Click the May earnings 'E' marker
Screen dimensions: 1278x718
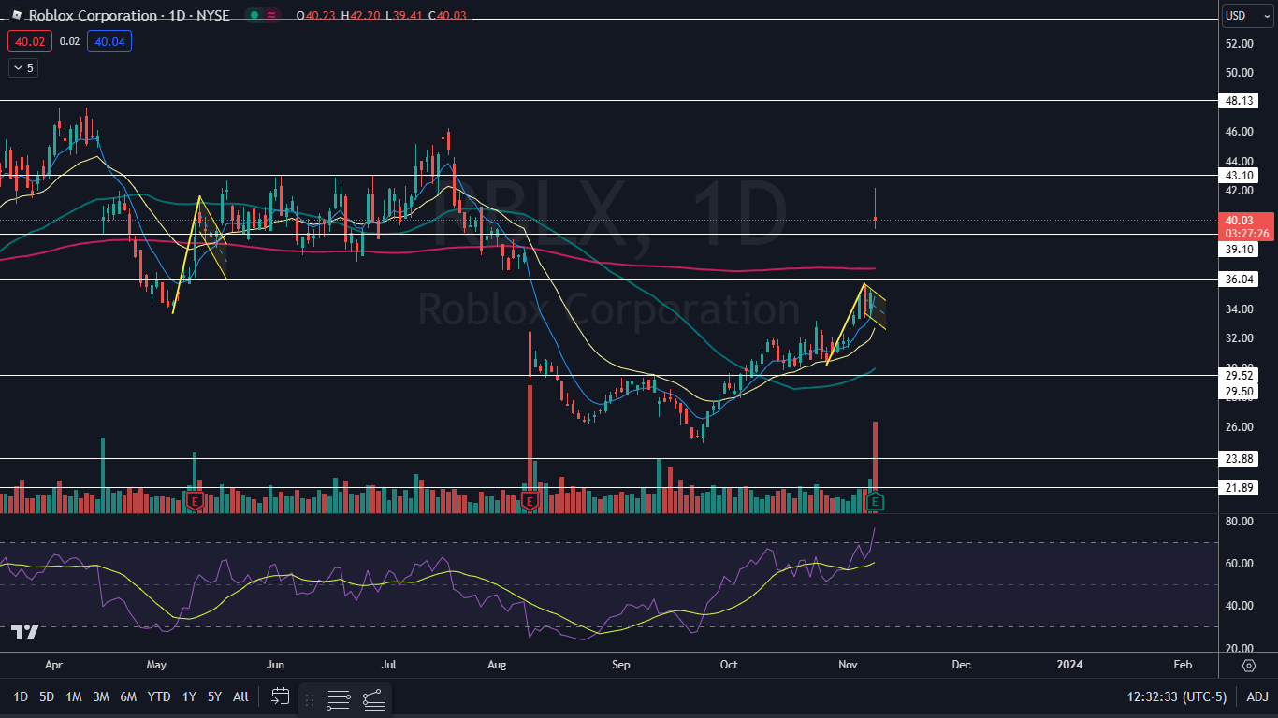[196, 502]
